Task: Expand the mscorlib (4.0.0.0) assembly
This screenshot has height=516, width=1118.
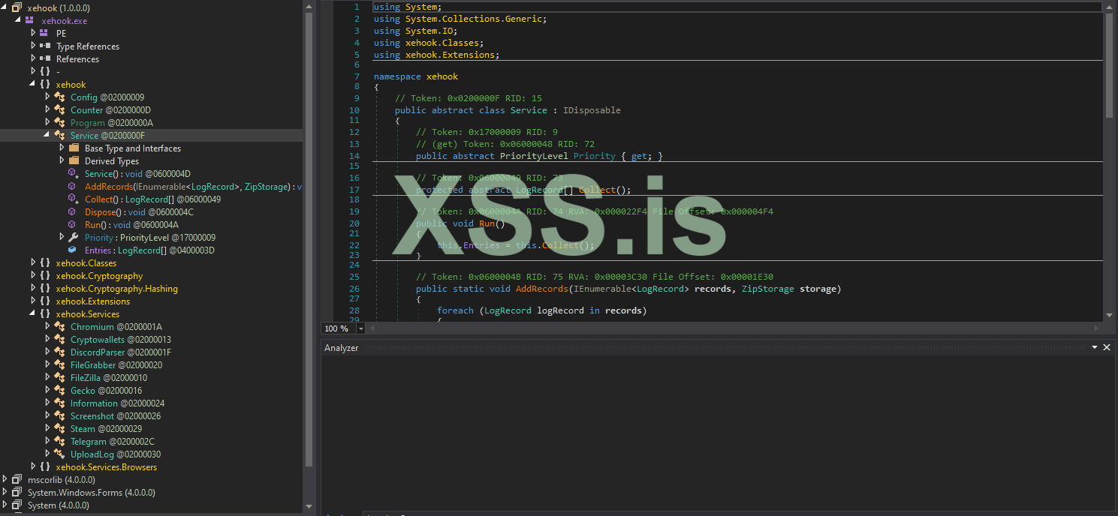Action: 5,480
